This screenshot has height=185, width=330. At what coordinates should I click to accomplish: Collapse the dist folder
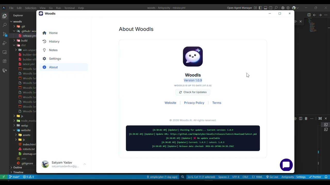23,45
